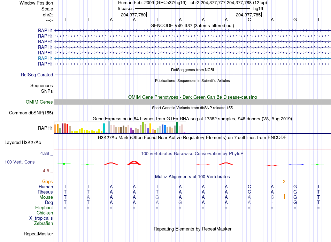The height and width of the screenshot is (242, 331).
Task: Click the SNPs track label
Action: (47, 91)
